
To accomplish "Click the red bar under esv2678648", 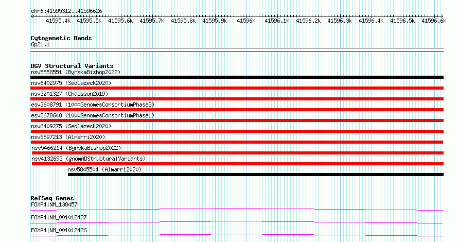I will tap(237, 120).
